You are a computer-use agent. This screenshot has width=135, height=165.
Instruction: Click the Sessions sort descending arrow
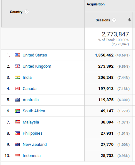130,20
